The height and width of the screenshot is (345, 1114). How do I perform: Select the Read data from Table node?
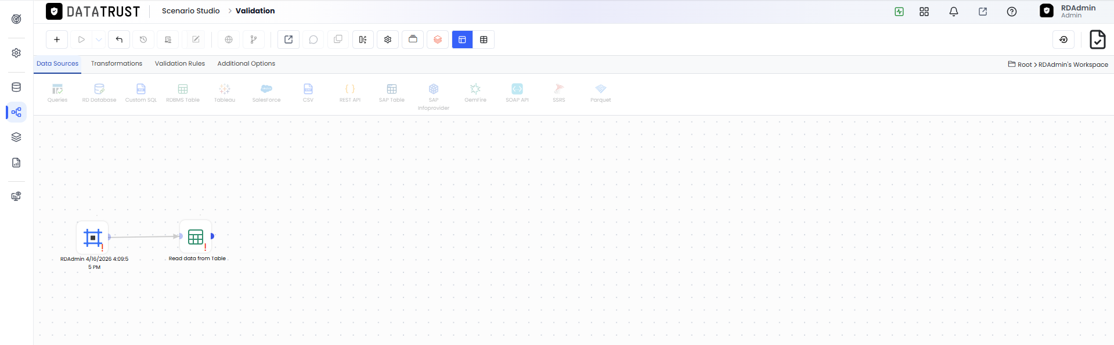pyautogui.click(x=196, y=236)
